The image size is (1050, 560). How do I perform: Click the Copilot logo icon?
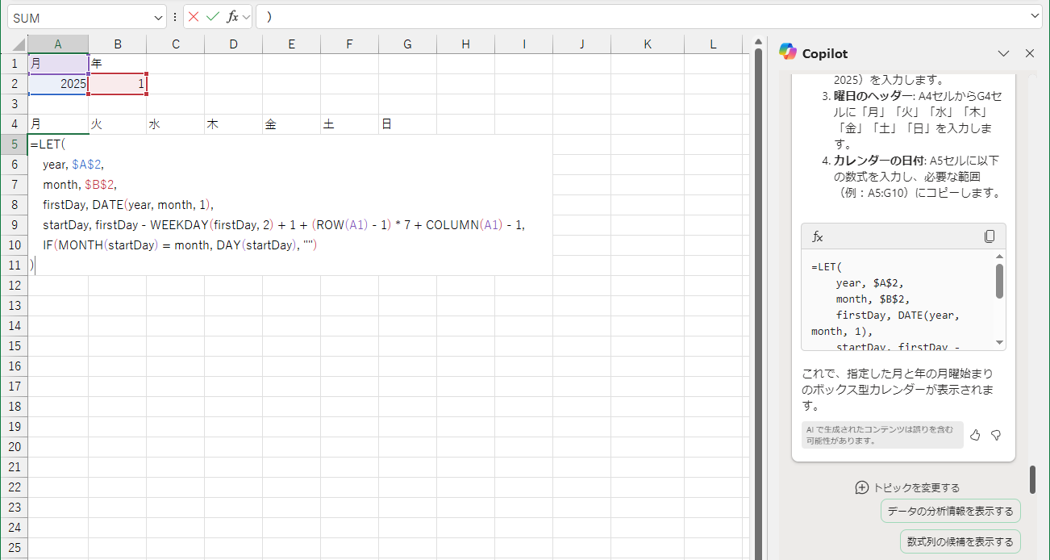(x=788, y=52)
